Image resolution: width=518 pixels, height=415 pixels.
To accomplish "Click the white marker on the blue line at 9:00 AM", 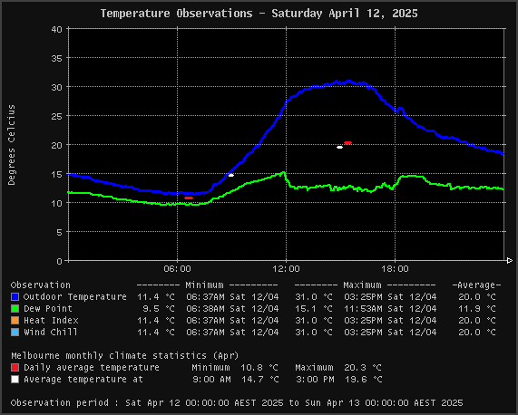I will pyautogui.click(x=231, y=175).
